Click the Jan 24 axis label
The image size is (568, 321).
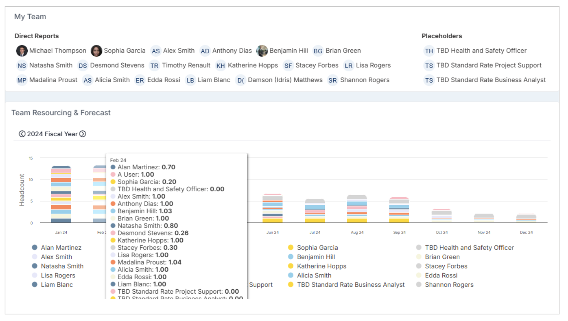[x=61, y=232]
